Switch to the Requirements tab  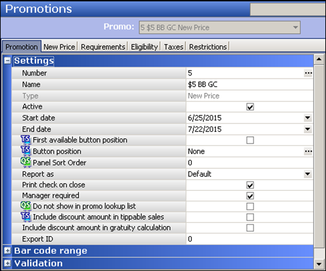103,47
